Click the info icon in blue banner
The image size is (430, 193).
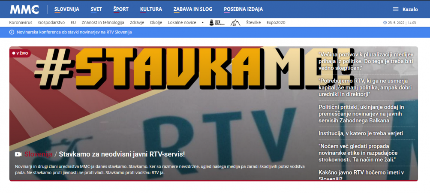coord(12,32)
